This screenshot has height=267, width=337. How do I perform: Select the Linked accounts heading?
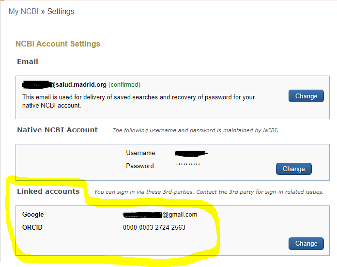[48, 191]
